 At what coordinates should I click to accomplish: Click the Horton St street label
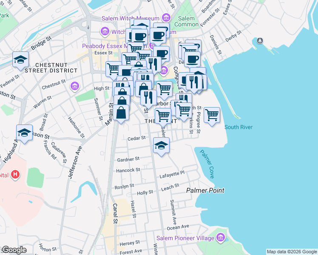pos(48,248)
